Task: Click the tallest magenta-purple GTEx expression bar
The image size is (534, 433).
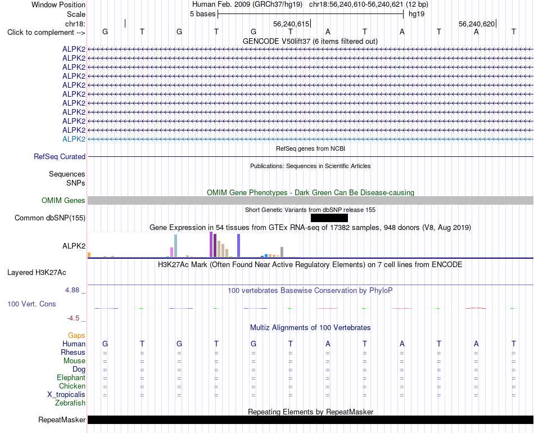Action: (x=211, y=244)
